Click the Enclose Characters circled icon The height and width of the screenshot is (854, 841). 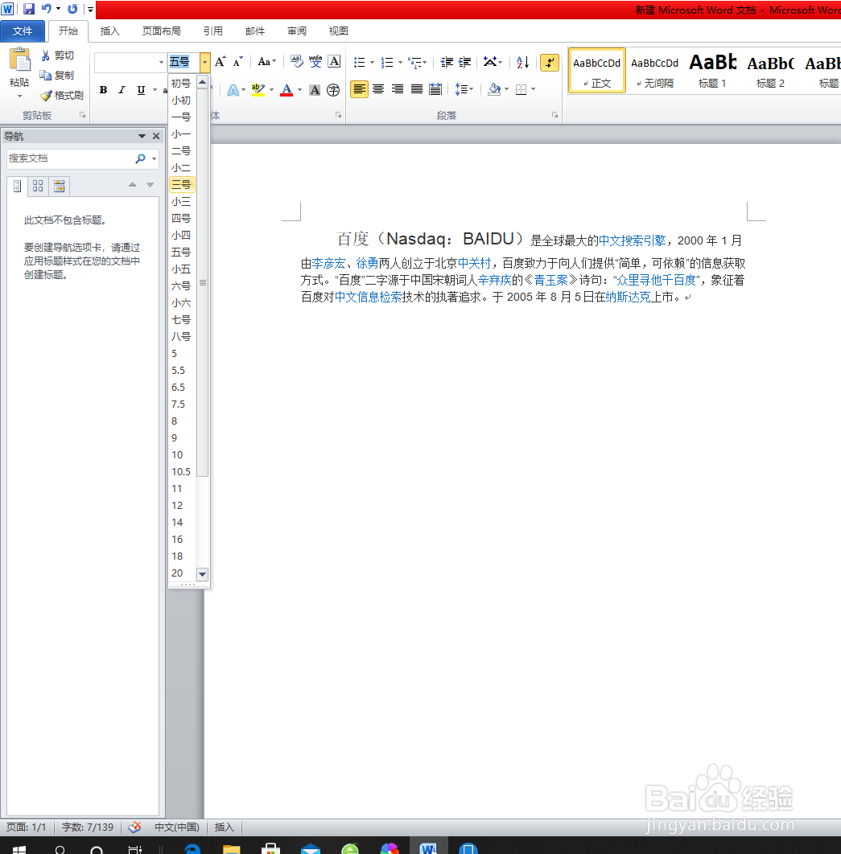pos(333,90)
